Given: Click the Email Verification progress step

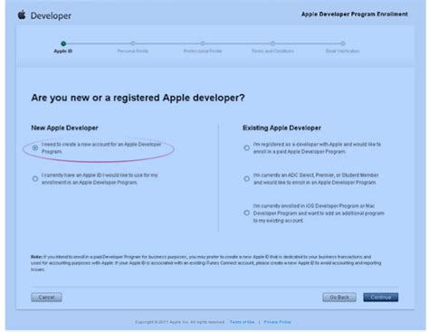Looking at the screenshot, I should (x=343, y=48).
